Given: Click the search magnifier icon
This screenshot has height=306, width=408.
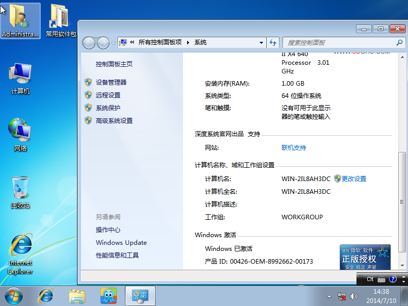Looking at the screenshot, I should pyautogui.click(x=399, y=42).
